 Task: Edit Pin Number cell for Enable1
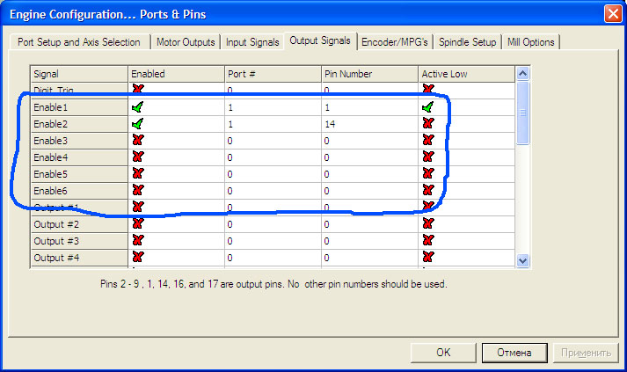(x=370, y=107)
